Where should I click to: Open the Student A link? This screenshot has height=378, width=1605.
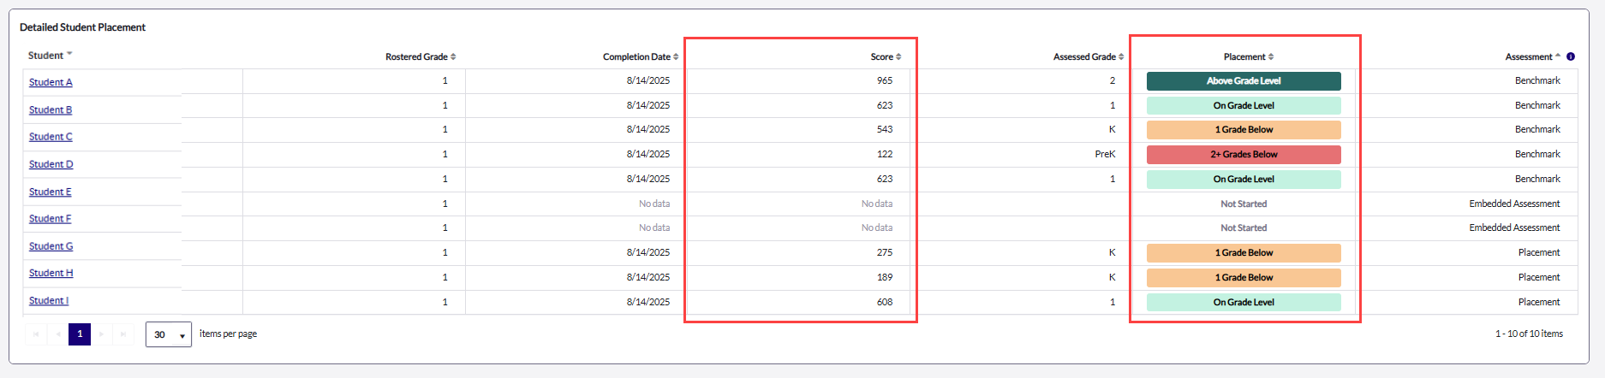click(51, 82)
